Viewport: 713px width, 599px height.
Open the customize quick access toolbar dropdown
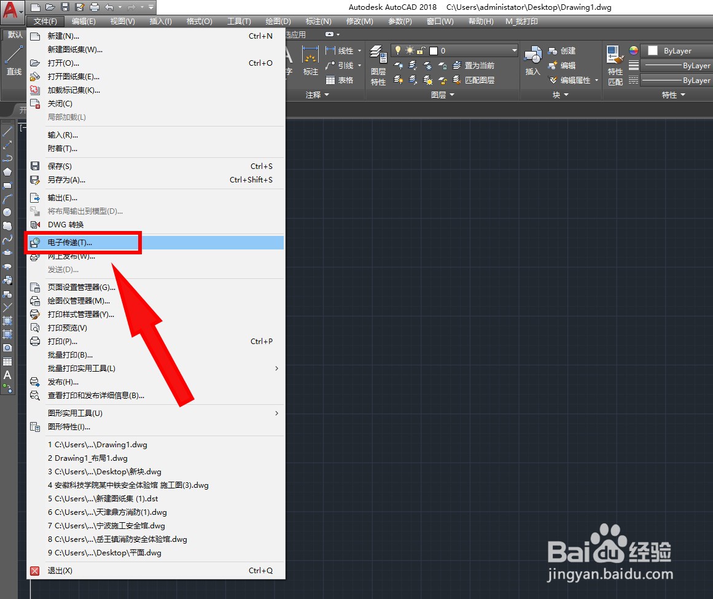pyautogui.click(x=151, y=7)
